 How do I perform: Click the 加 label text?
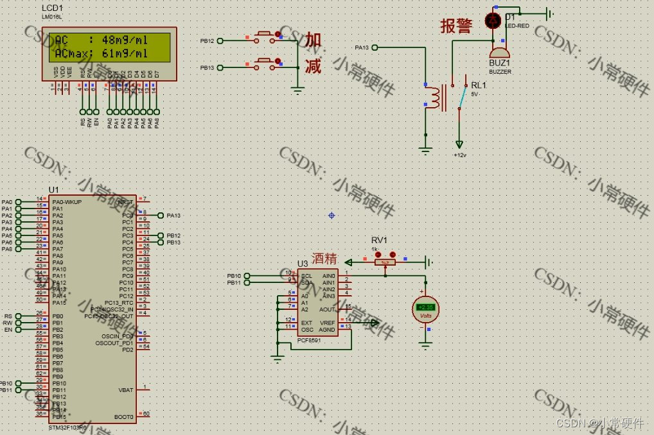point(313,40)
